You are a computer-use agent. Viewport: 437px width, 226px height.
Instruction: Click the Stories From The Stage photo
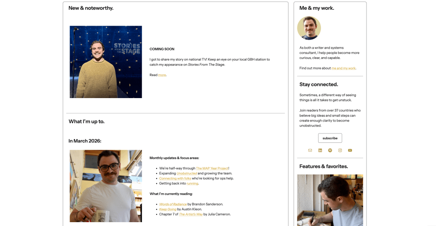pos(106,62)
